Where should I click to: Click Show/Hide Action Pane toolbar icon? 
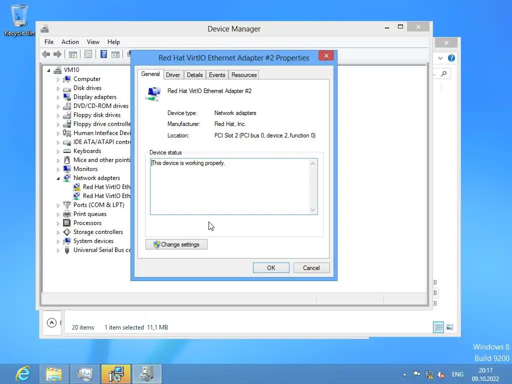[x=115, y=54]
